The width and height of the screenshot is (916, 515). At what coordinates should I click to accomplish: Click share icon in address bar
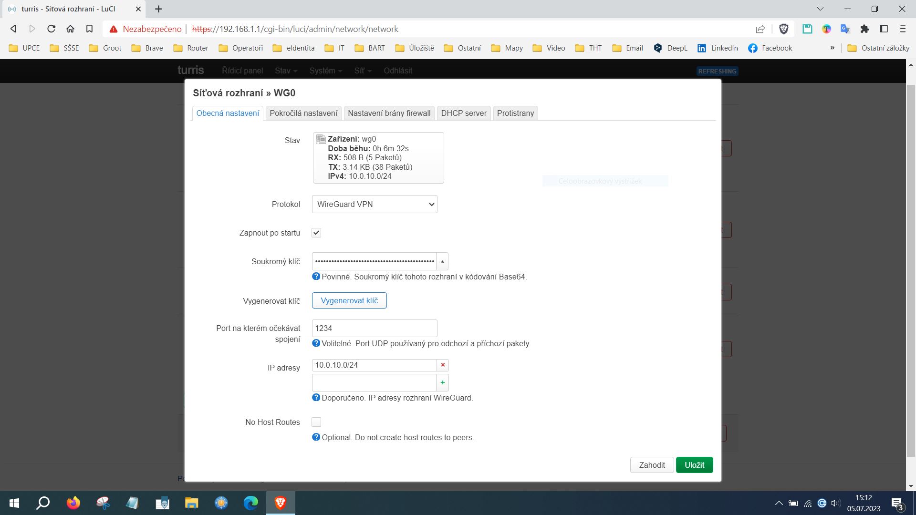[x=760, y=29]
